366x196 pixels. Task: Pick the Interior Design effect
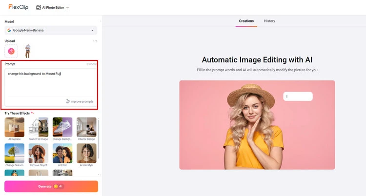(x=86, y=127)
